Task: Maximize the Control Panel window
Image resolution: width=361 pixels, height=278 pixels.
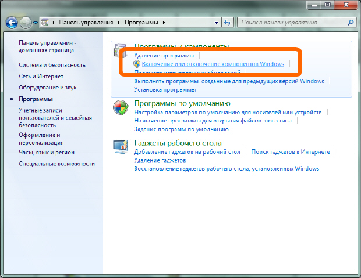Action: click(327, 5)
